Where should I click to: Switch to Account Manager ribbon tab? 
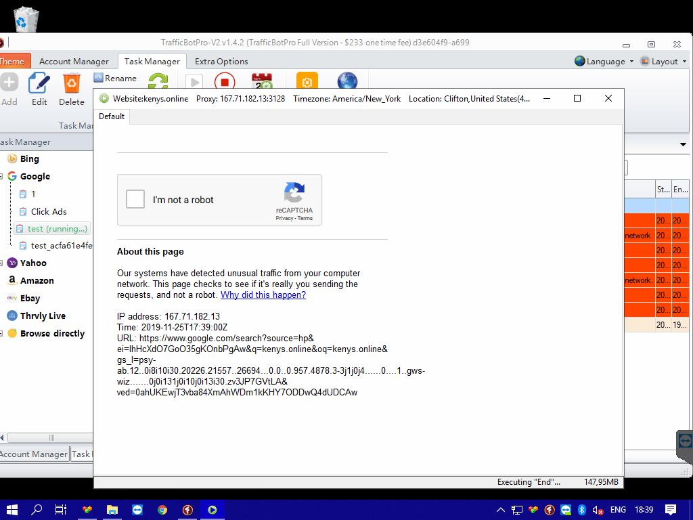pos(74,61)
